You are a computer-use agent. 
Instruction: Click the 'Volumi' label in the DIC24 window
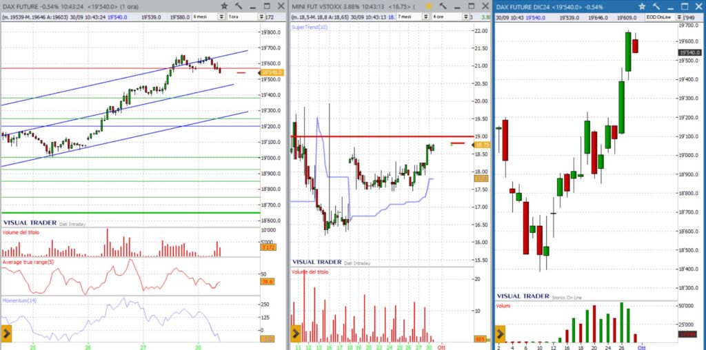(504, 306)
